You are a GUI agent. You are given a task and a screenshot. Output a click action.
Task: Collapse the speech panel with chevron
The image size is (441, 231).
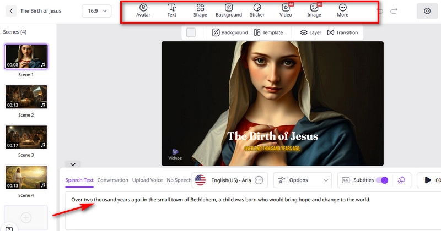coord(72,164)
